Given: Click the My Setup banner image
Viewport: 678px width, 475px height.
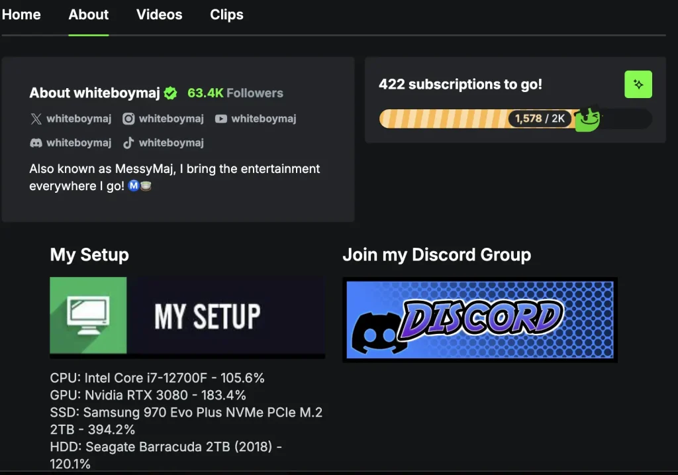Looking at the screenshot, I should [187, 317].
